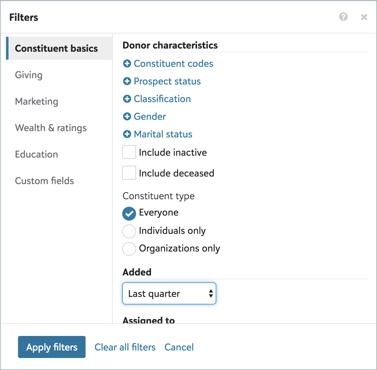Switch to the Giving tab
This screenshot has width=377, height=370.
pos(29,75)
